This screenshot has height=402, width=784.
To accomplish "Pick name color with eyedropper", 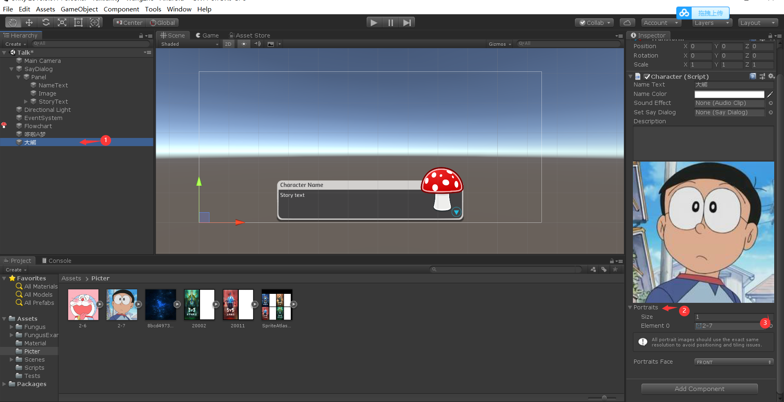I will click(770, 94).
